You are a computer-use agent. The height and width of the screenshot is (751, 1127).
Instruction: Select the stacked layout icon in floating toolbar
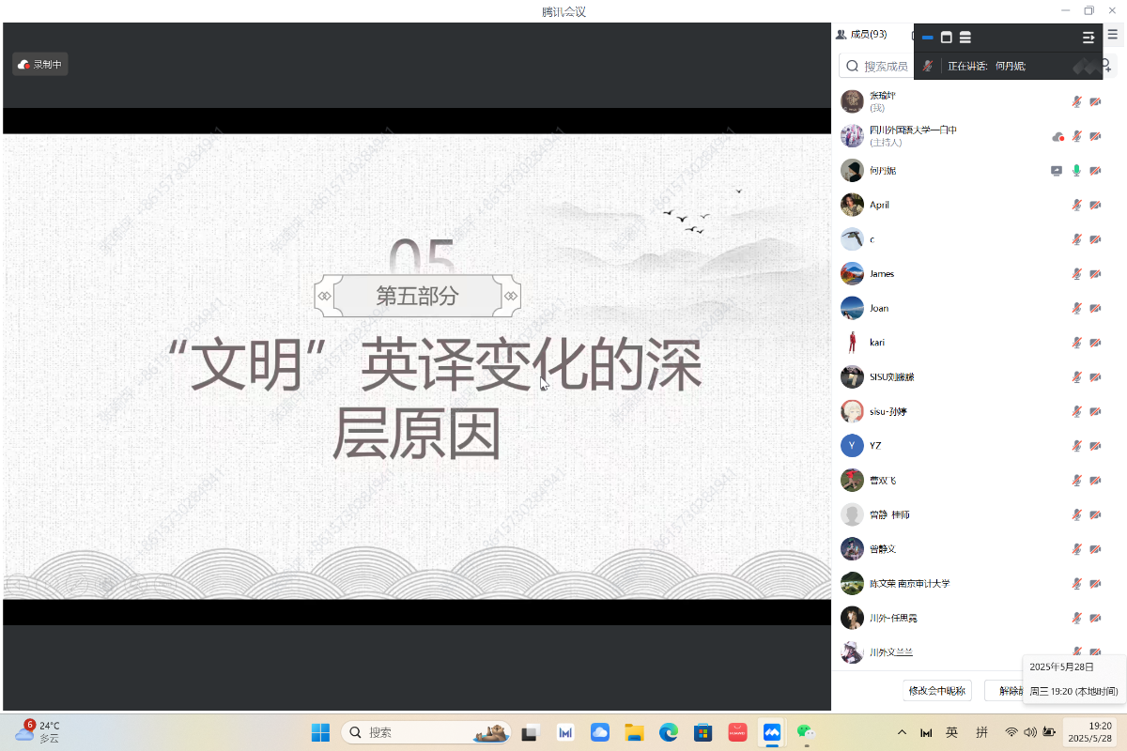965,38
